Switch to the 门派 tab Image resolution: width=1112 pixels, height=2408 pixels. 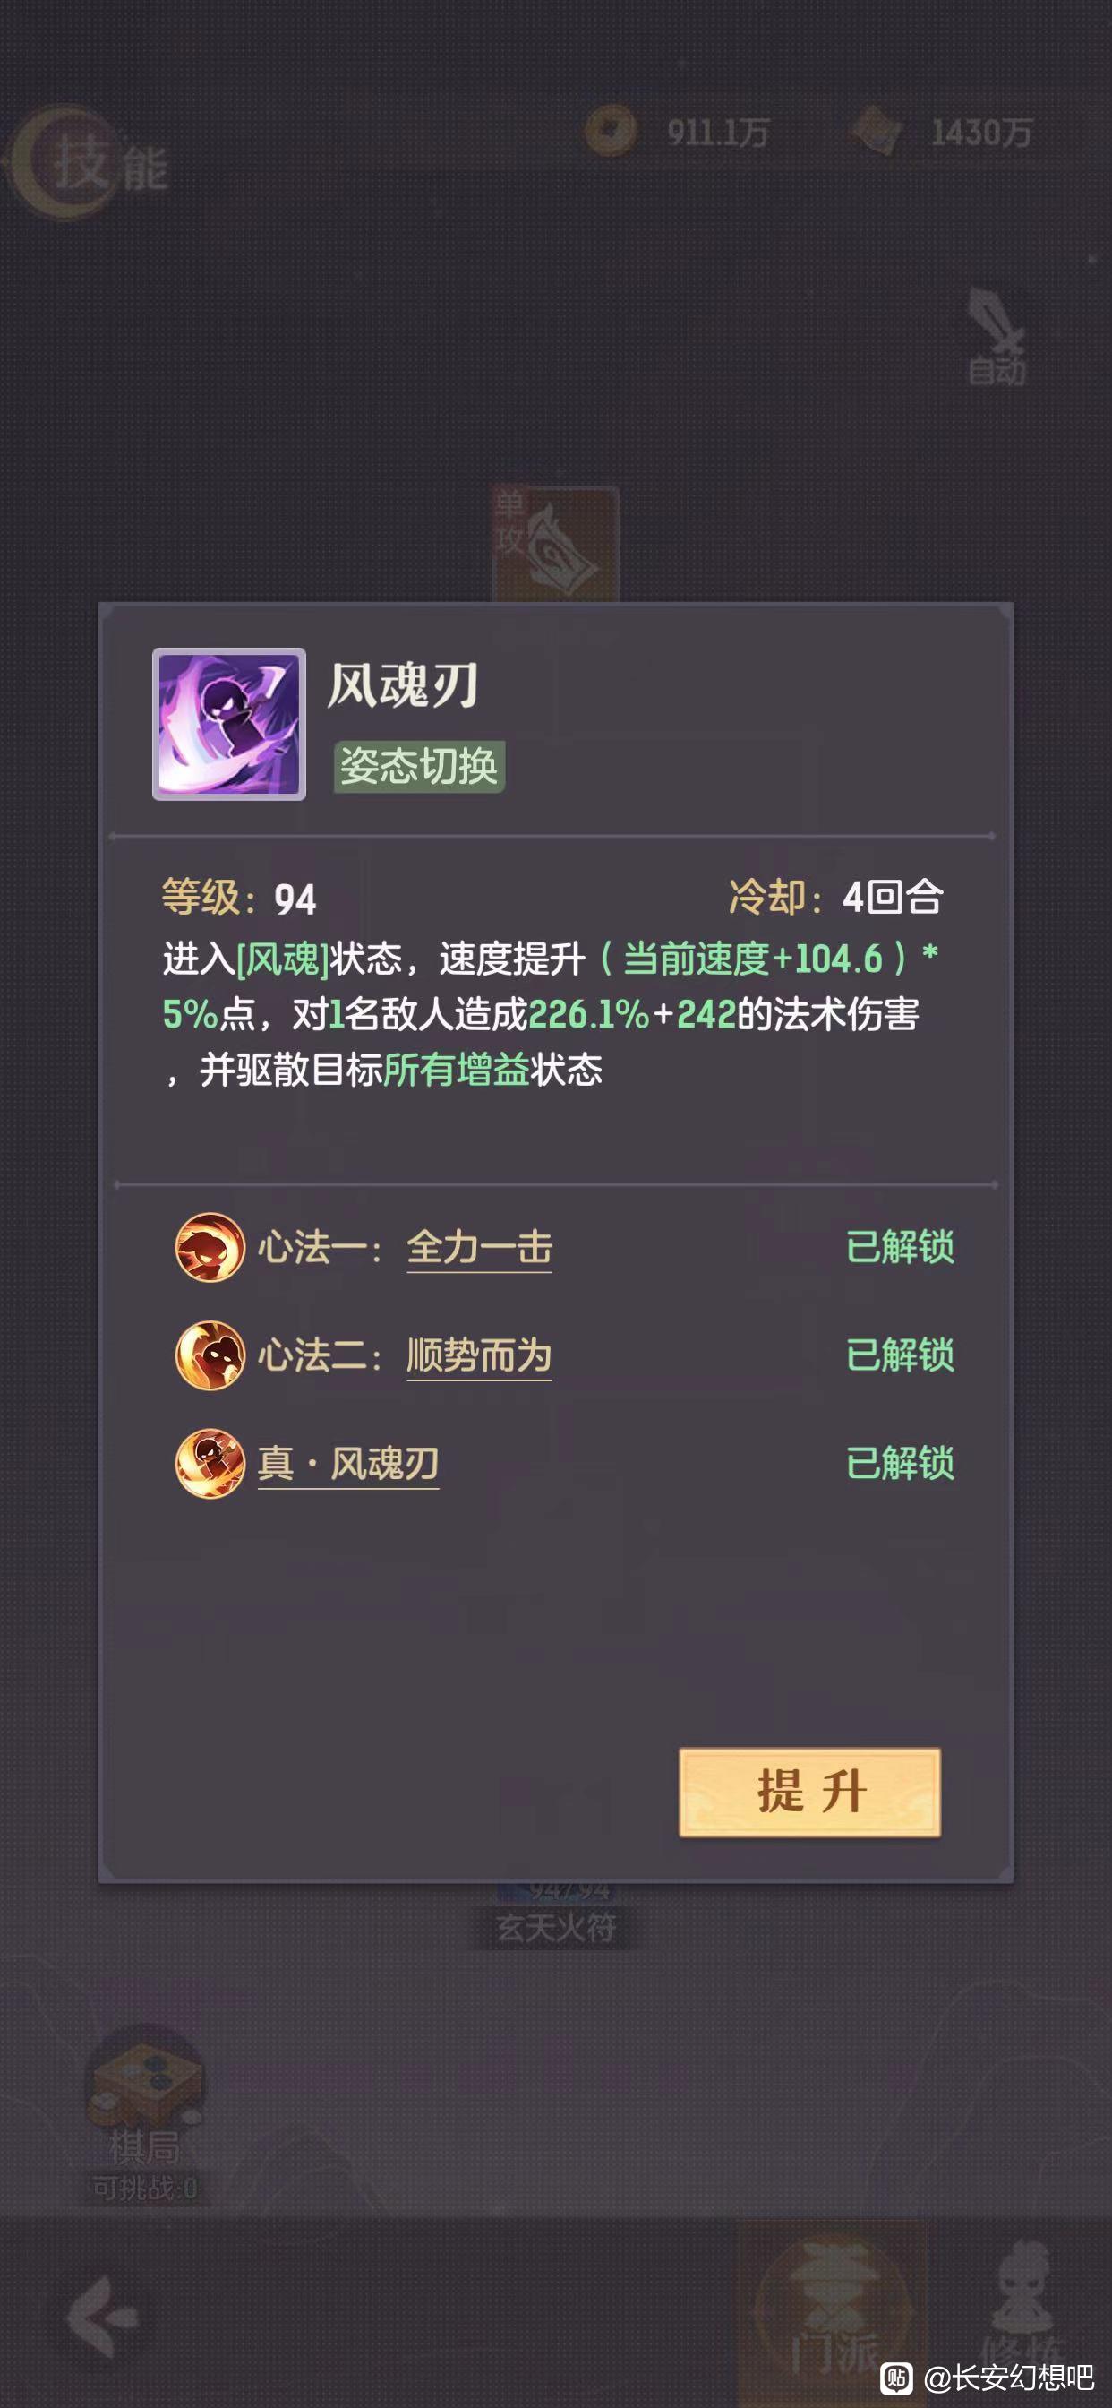834,2318
